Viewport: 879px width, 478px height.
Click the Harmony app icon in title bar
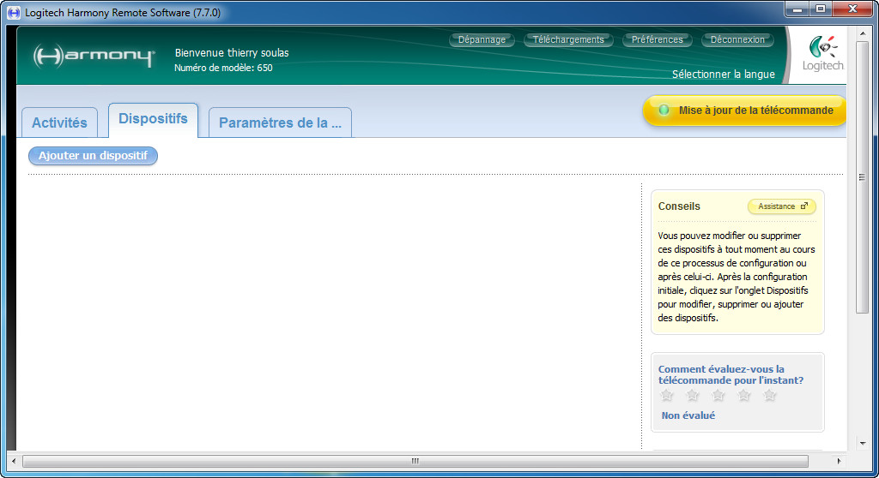(14, 12)
